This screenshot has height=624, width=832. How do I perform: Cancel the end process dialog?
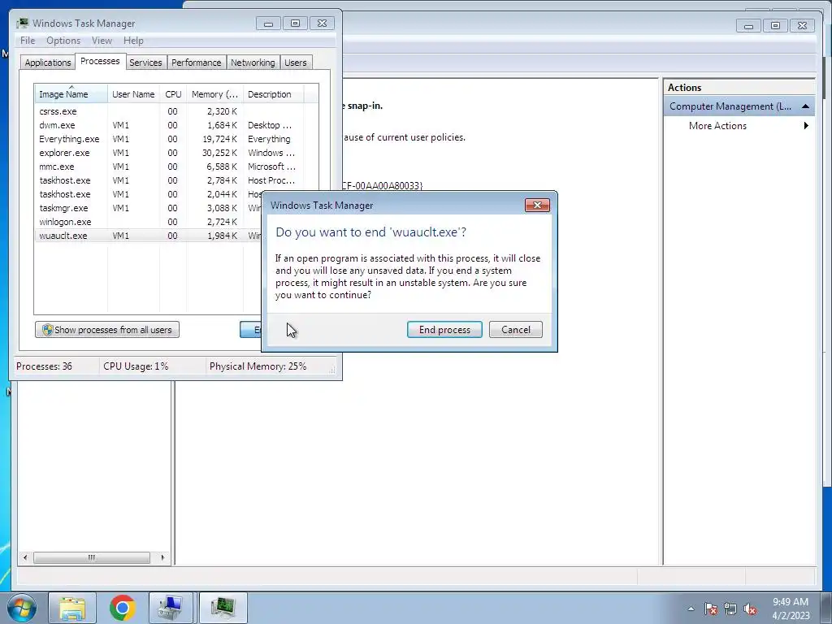515,330
